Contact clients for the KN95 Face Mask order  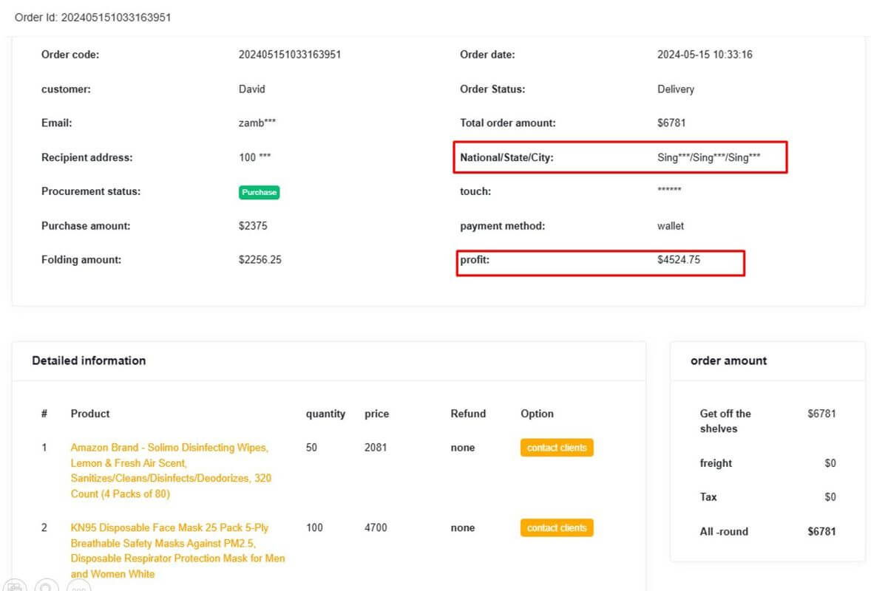557,527
